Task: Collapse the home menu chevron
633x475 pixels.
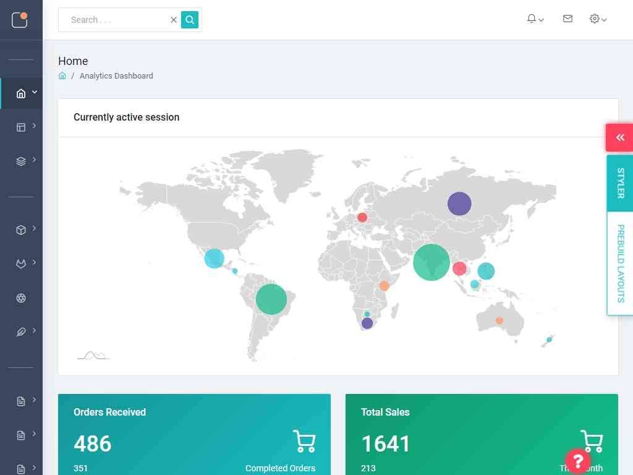Action: [35, 92]
